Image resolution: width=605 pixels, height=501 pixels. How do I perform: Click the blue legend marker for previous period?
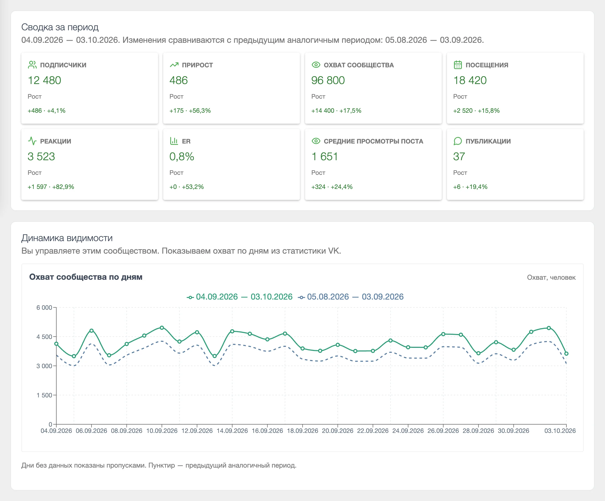[301, 297]
